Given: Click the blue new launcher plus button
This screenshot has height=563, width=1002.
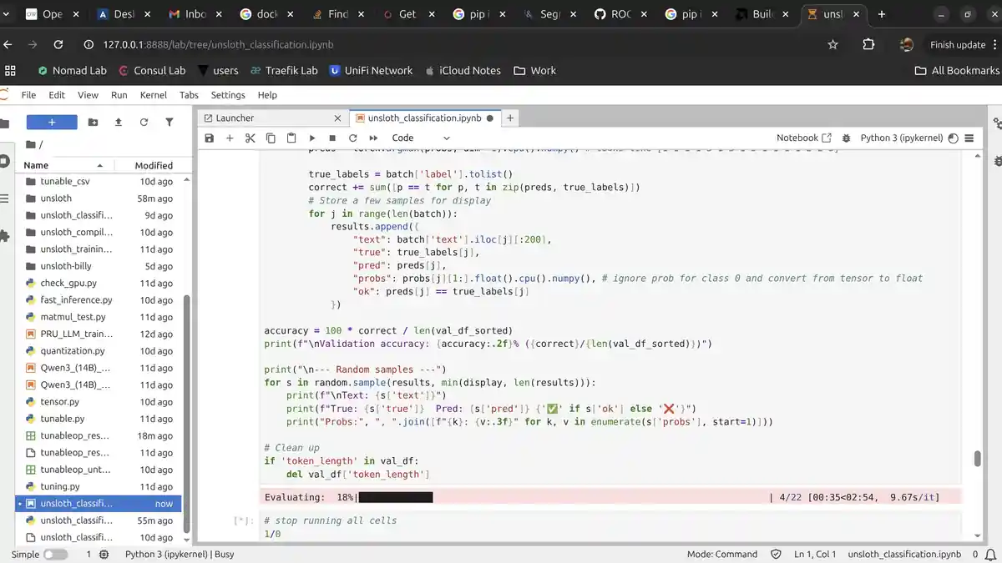Looking at the screenshot, I should tap(52, 122).
